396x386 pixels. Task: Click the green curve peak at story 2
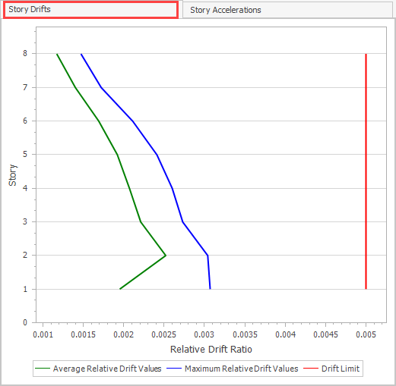click(166, 256)
